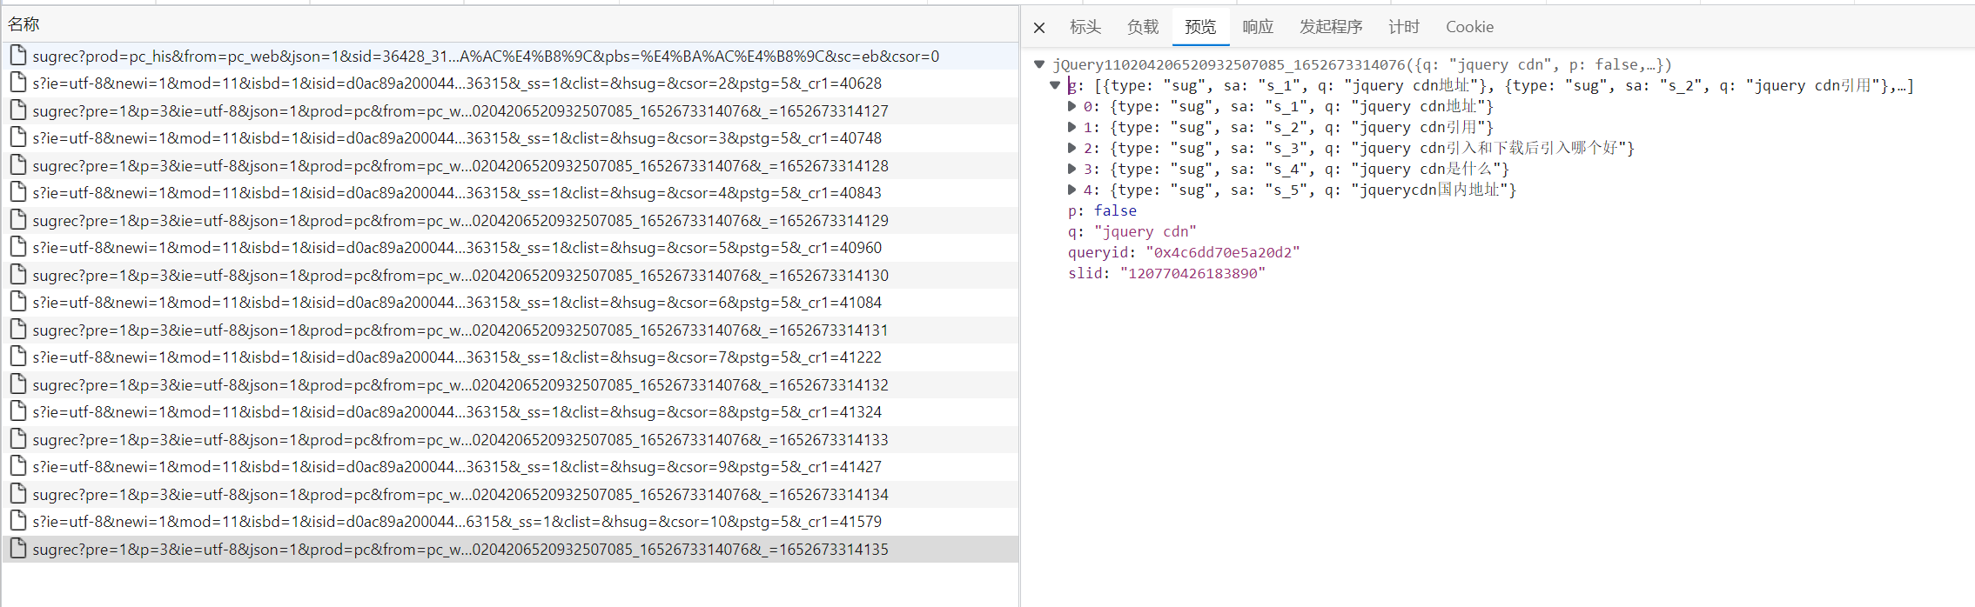This screenshot has width=1975, height=607.
Task: Select request with csor=4 and _cr1=40843
Action: click(x=510, y=193)
